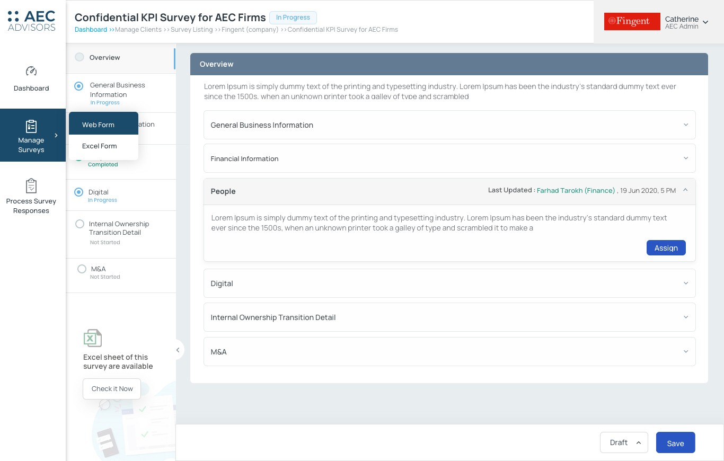Click the Manage Surveys clipboard icon

pos(31,126)
